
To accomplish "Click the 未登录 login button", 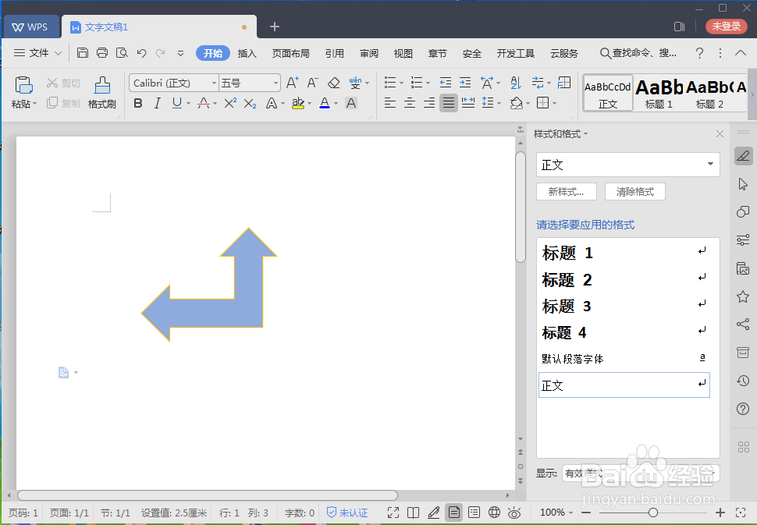I will (726, 26).
